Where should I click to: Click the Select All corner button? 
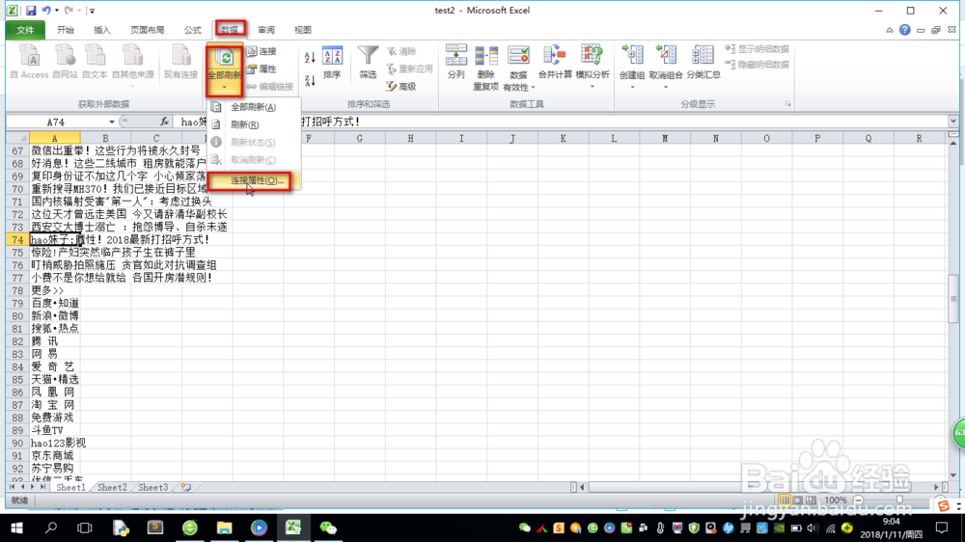17,139
